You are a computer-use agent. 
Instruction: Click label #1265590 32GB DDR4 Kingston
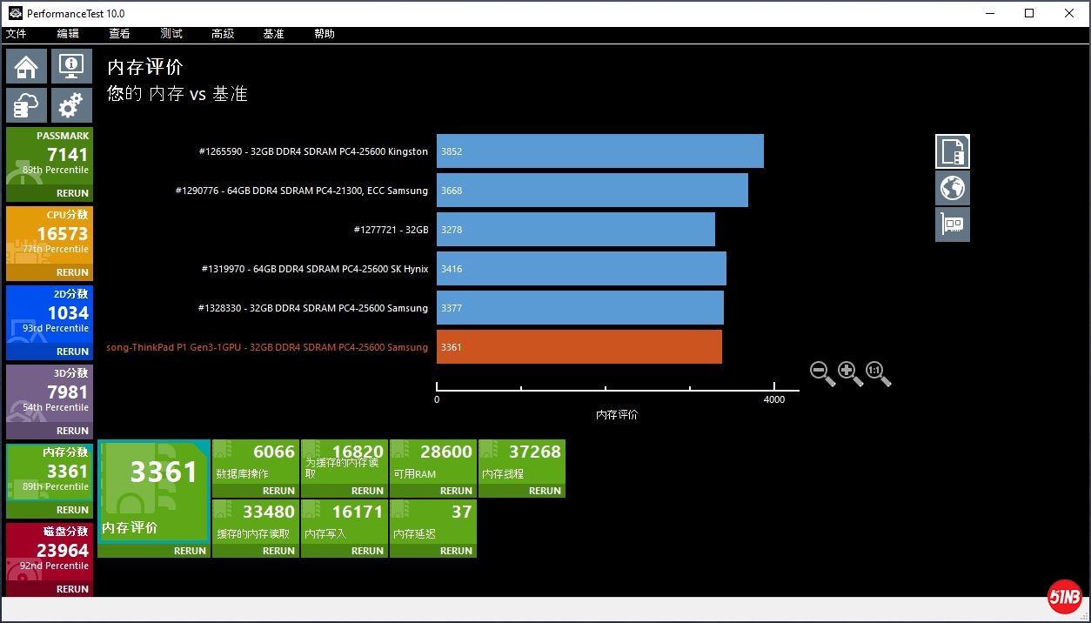(313, 151)
